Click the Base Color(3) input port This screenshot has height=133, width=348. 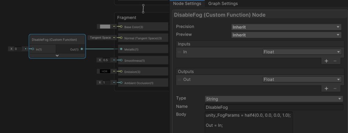point(121,26)
